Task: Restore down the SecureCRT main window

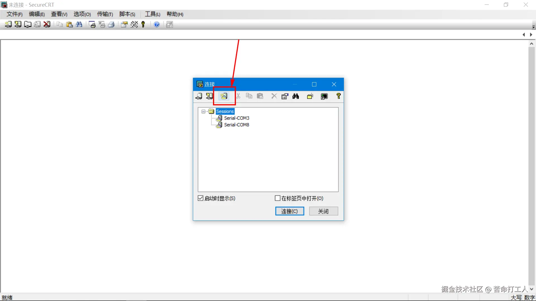Action: tap(506, 5)
